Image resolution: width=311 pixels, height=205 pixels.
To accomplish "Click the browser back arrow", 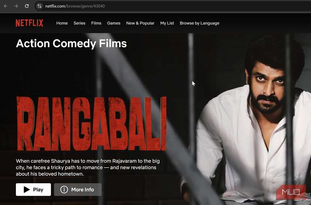I will click(x=5, y=6).
